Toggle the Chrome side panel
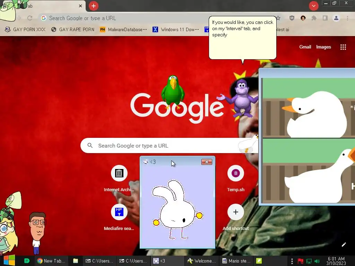This screenshot has height=266, width=355. pyautogui.click(x=325, y=18)
